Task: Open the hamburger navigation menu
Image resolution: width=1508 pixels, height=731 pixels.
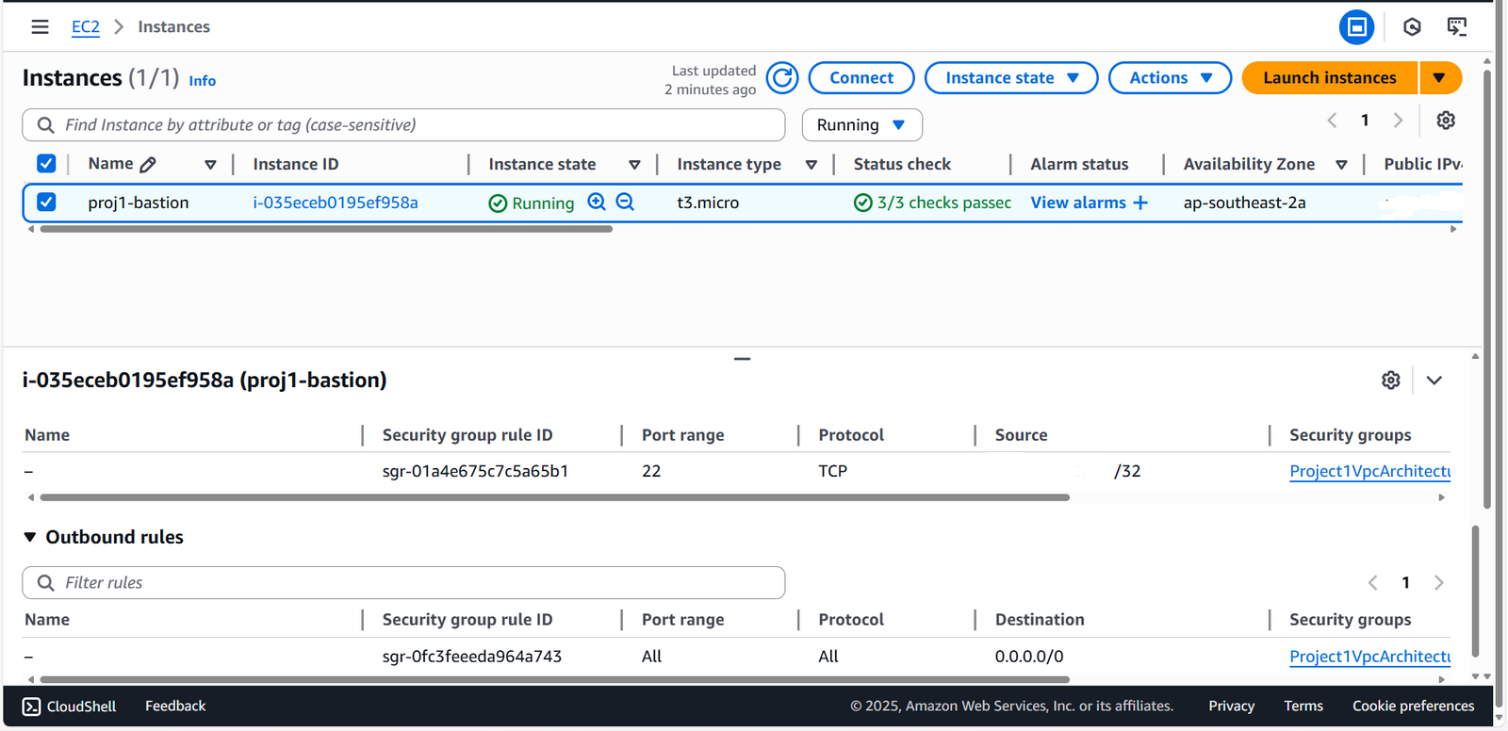Action: (x=40, y=27)
